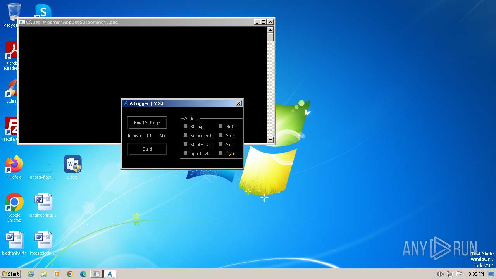This screenshot has height=279, width=496.
Task: Maximize the 5.exe console window
Action: point(263,22)
